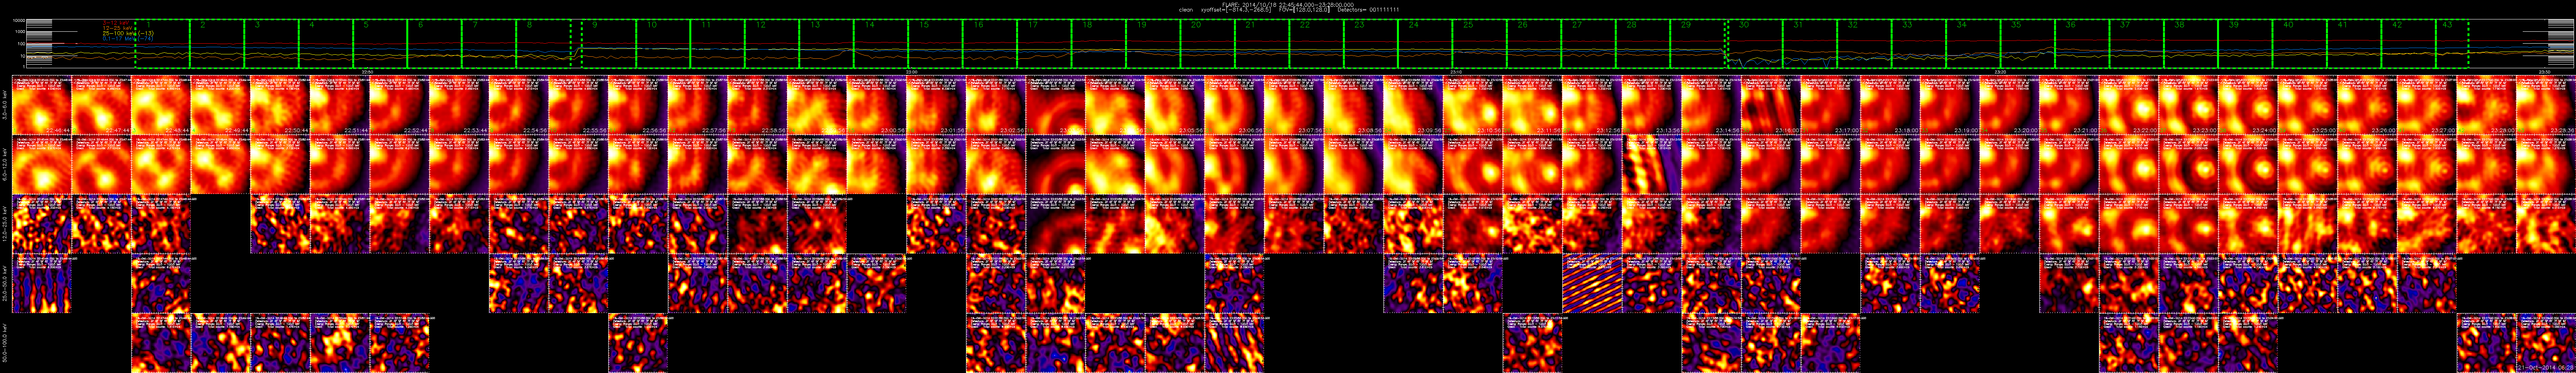The image size is (2576, 373).
Task: Click the 3.0-6.0 keV row label
Action: pos(5,106)
